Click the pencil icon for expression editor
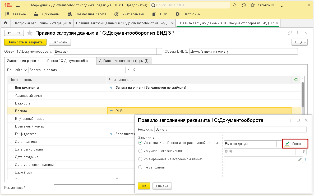Viewport: 314px width, 196px height. tap(300, 159)
